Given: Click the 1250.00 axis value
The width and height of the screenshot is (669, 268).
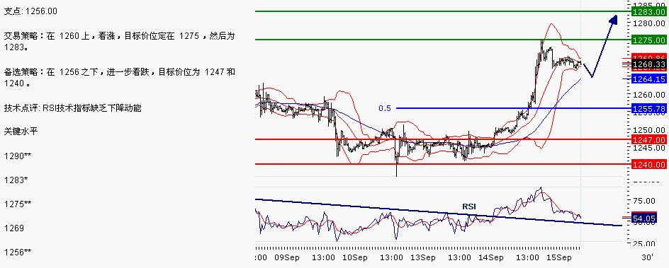Looking at the screenshot, I should [650, 129].
